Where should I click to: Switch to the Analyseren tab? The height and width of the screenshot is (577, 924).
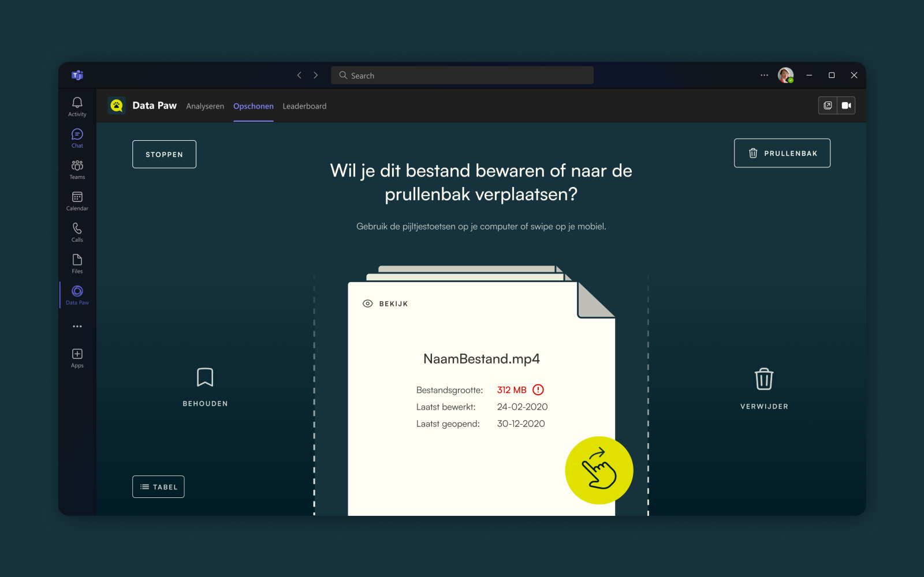click(205, 106)
